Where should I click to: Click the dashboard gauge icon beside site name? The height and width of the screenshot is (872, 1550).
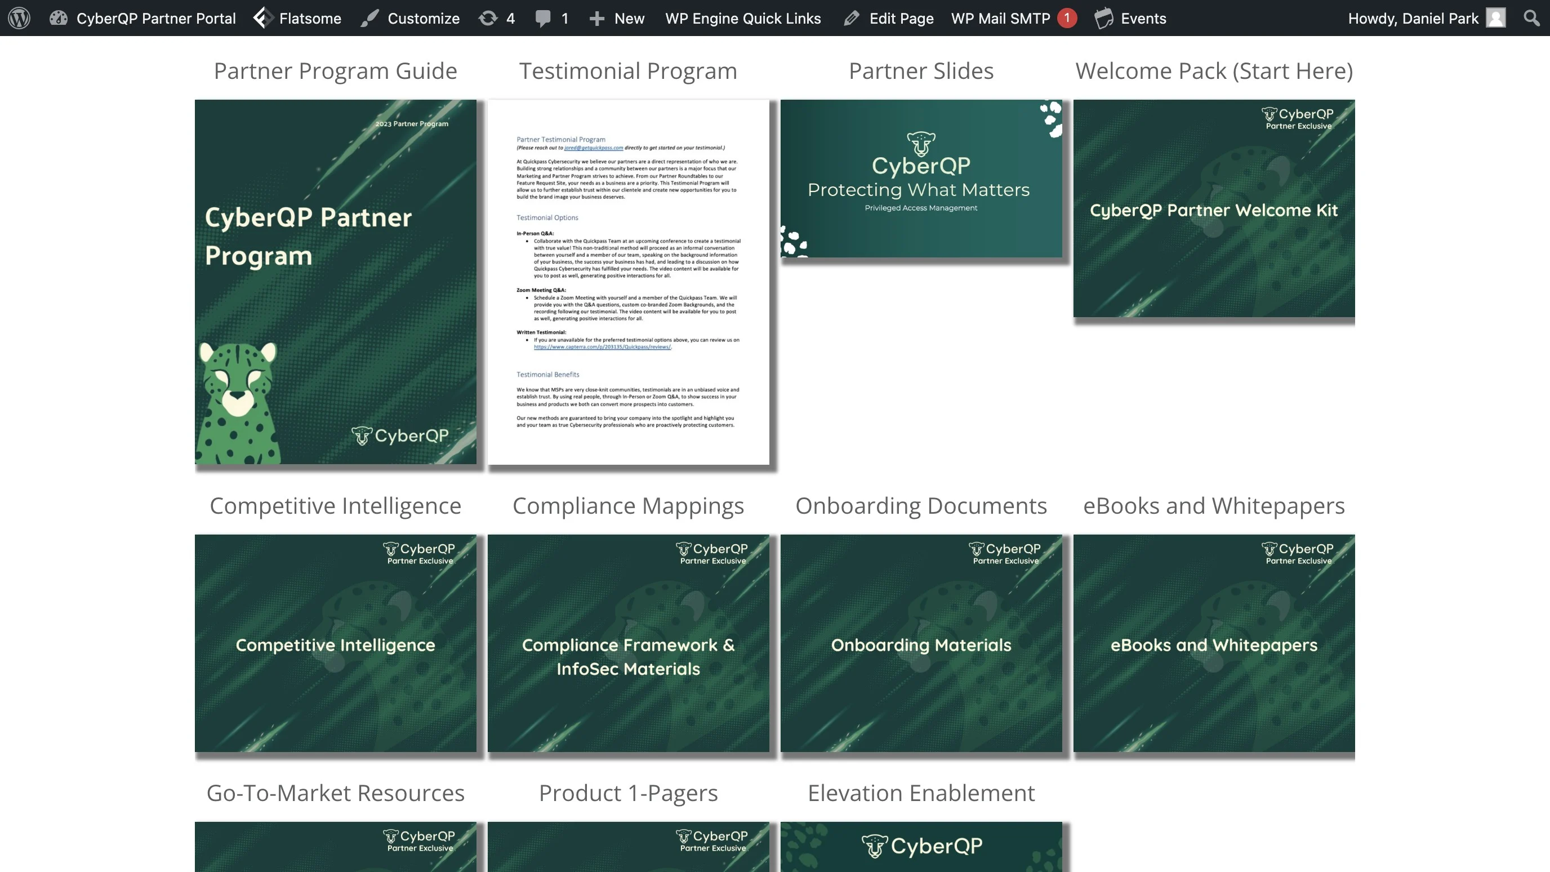(x=59, y=18)
